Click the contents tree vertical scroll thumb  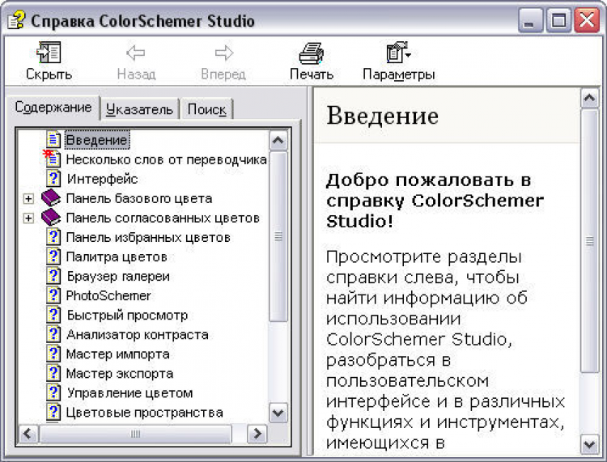(x=278, y=236)
